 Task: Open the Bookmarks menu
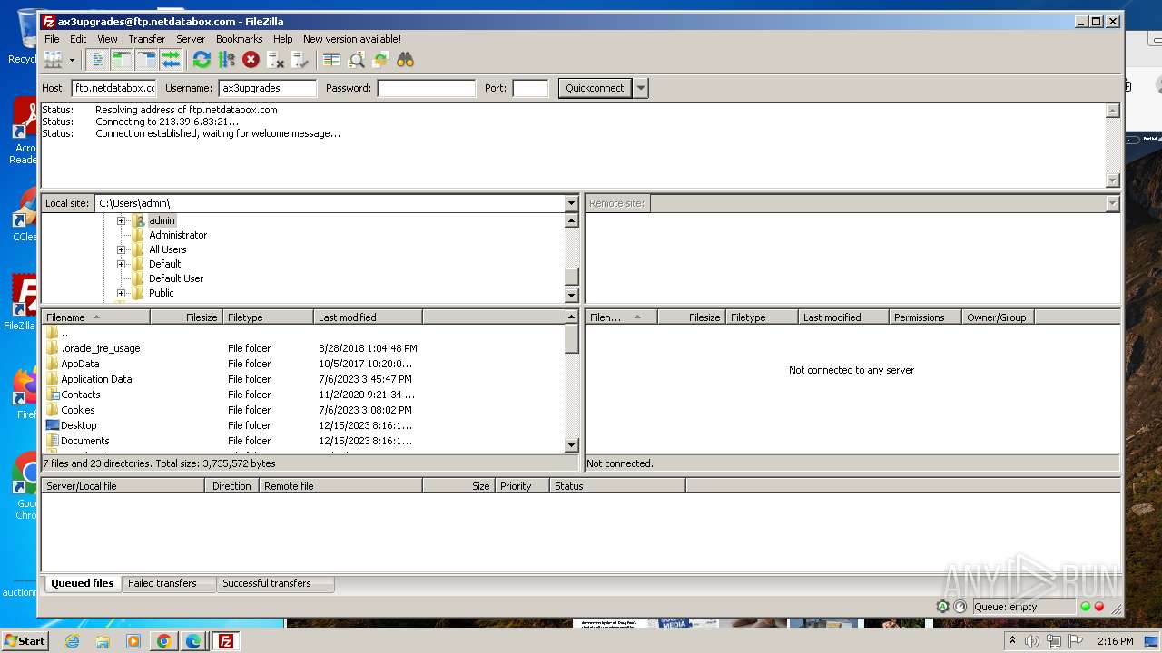[239, 39]
